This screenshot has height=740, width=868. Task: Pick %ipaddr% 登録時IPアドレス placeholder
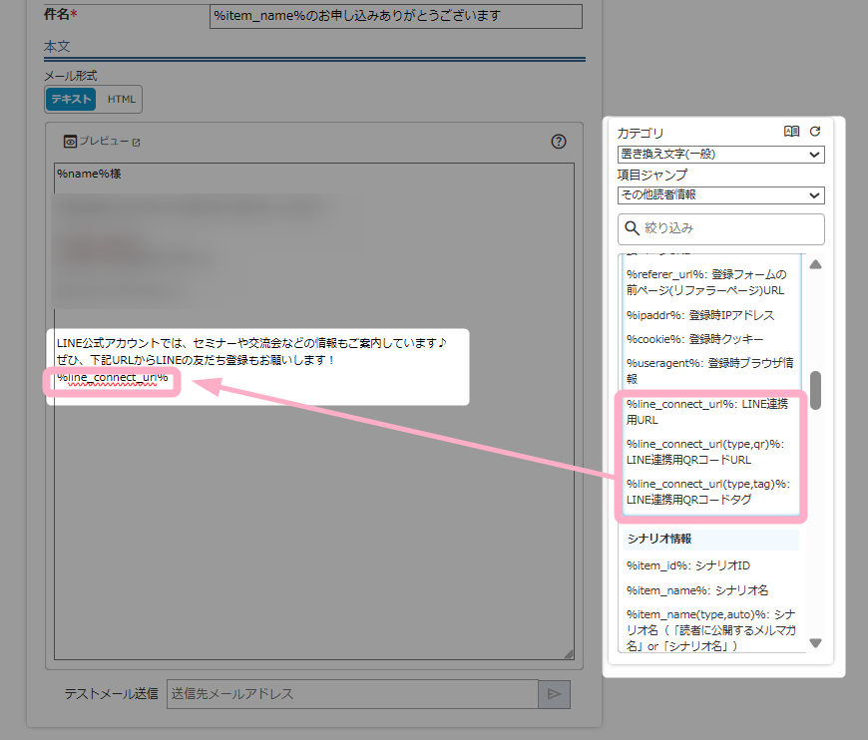[699, 315]
